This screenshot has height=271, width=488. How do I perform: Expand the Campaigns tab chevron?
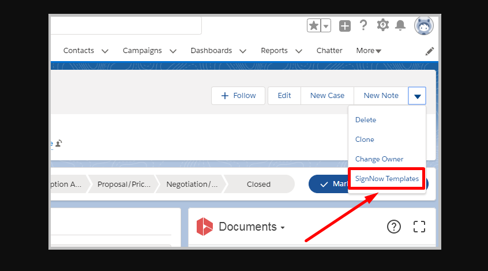173,51
